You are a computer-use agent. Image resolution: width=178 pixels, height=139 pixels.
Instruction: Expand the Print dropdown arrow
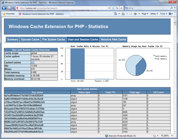pyautogui.click(x=139, y=14)
